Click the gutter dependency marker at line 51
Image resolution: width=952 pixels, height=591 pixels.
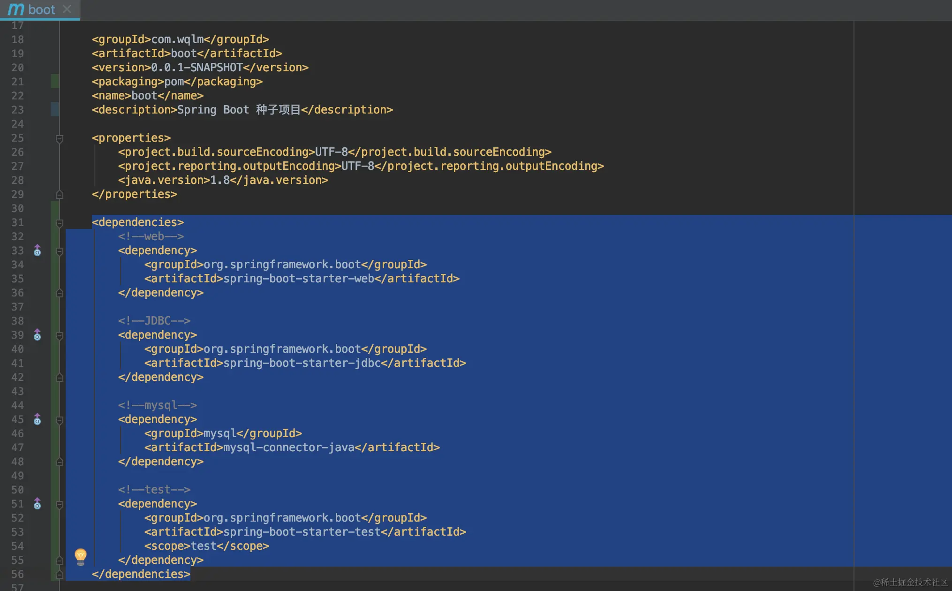tap(37, 504)
